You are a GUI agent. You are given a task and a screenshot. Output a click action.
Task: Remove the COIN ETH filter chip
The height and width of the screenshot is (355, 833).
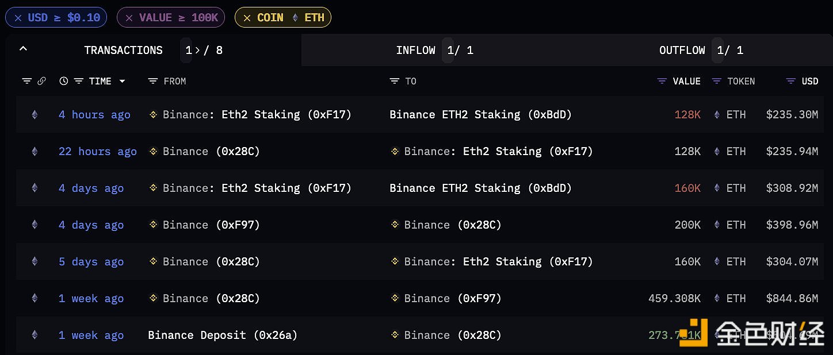pyautogui.click(x=247, y=18)
